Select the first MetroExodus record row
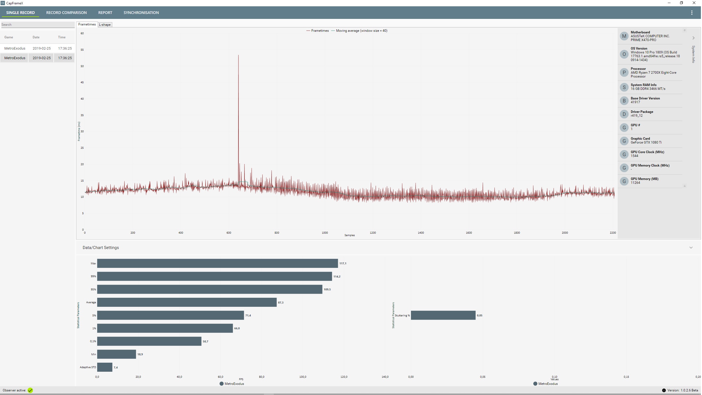The height and width of the screenshot is (395, 702). click(38, 48)
